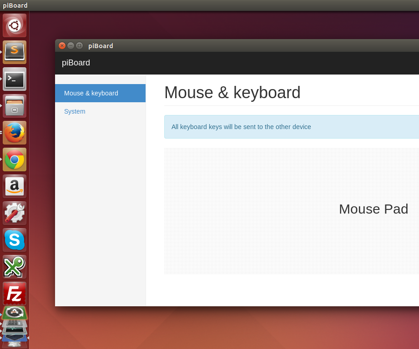Open the Calculator from the dock stack
Screen dimensions: 419x349
point(14,322)
